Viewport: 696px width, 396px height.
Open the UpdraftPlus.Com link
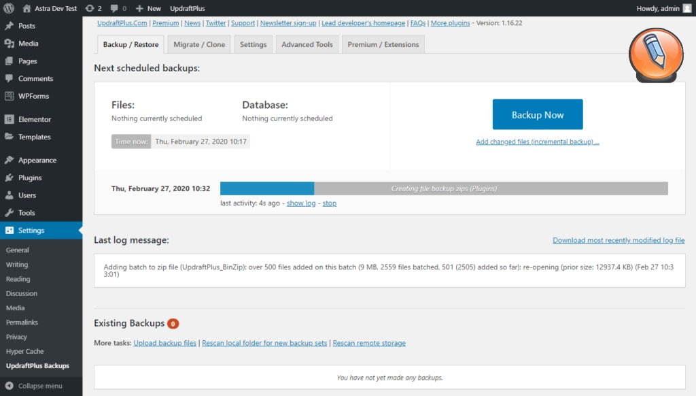pos(122,23)
